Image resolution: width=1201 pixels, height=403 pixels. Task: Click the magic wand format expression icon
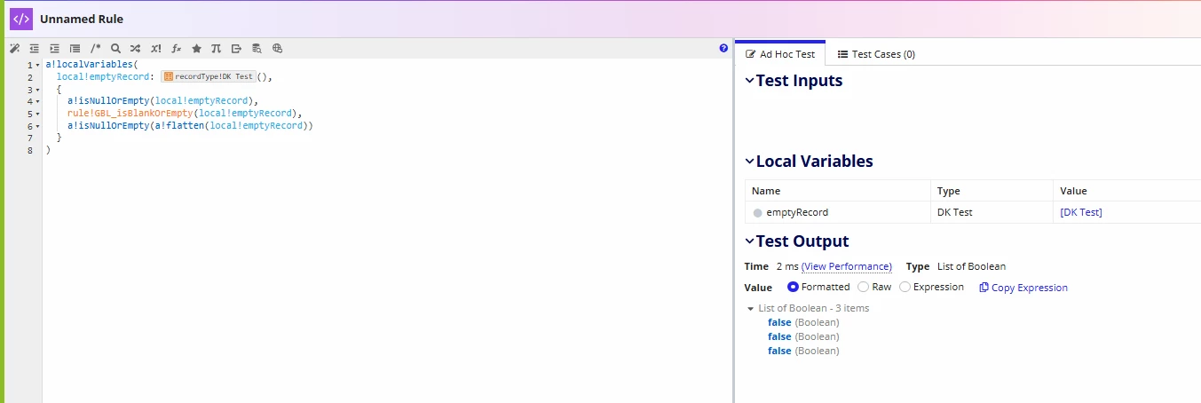pyautogui.click(x=14, y=49)
